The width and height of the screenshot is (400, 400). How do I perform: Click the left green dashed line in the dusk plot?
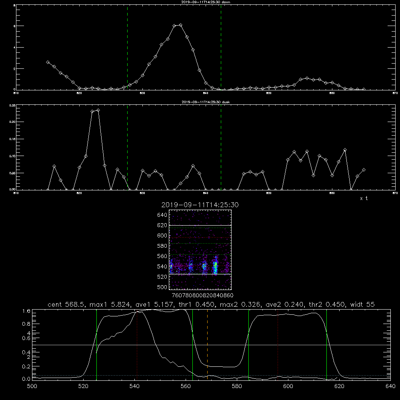127,148
